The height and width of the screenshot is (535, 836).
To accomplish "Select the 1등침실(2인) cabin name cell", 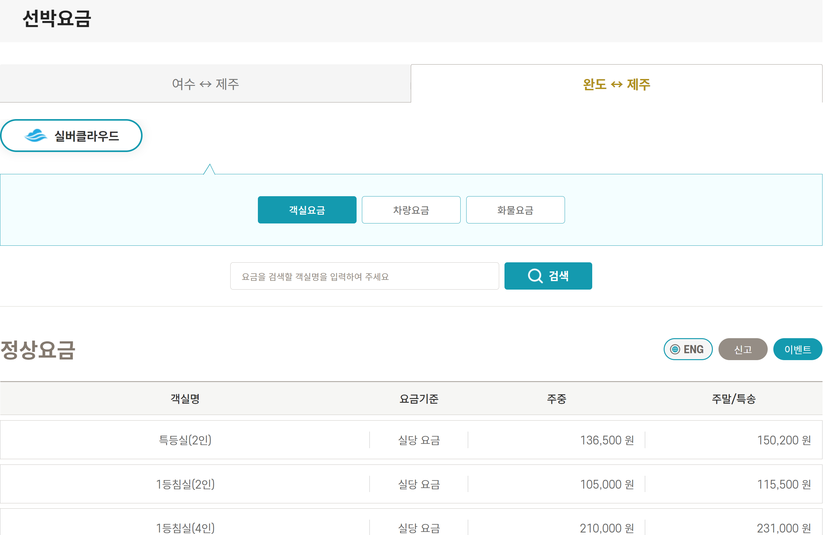I will tap(185, 484).
